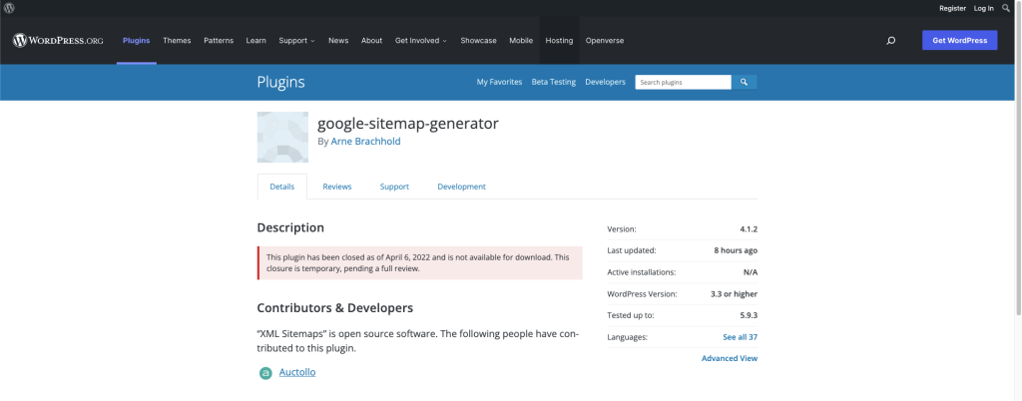1022x401 pixels.
Task: Expand the Support menu dropdown
Action: 296,40
